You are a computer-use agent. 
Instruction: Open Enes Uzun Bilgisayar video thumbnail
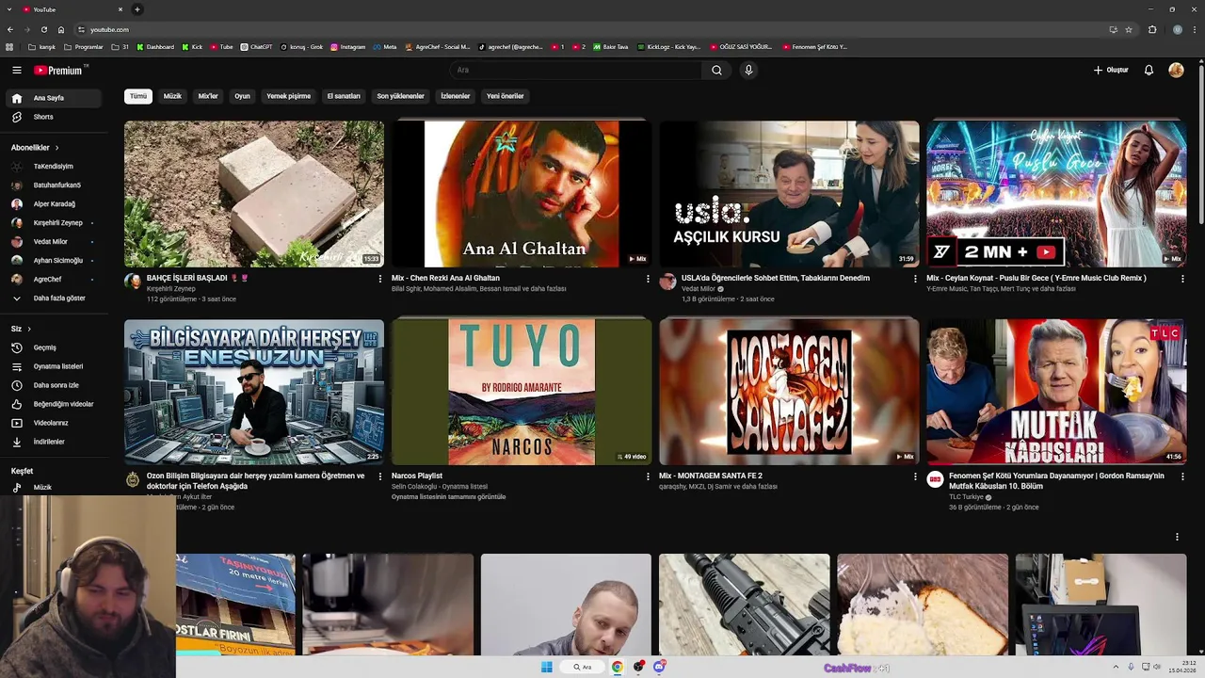[254, 392]
